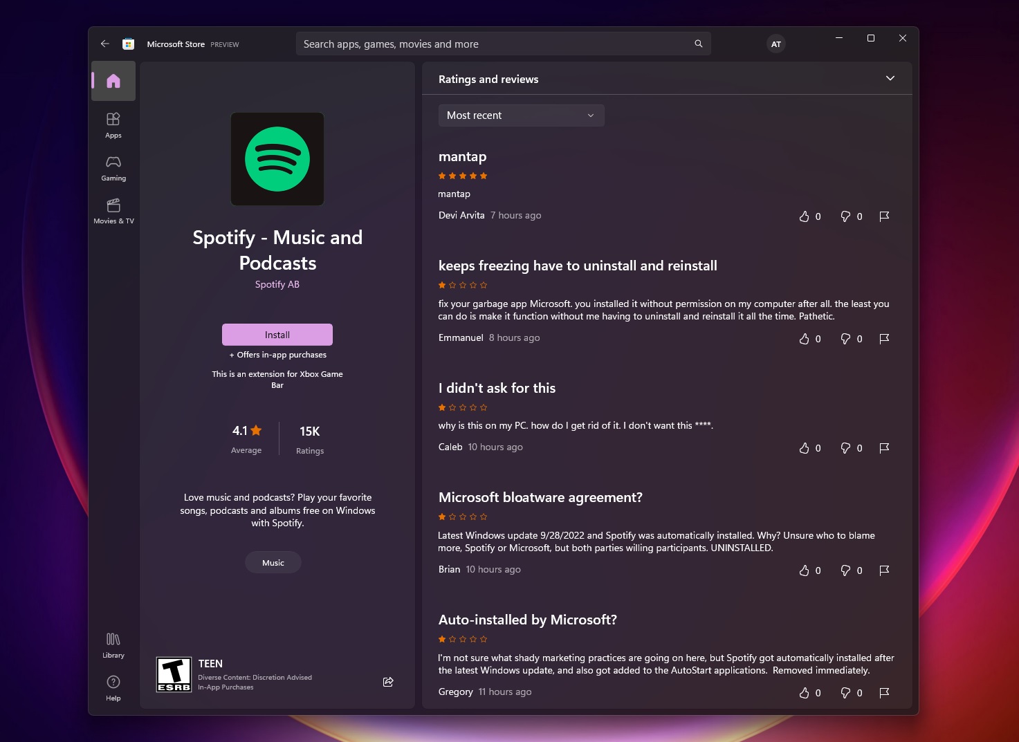This screenshot has height=742, width=1019.
Task: Open the Apps section in the sidebar
Action: [x=113, y=126]
